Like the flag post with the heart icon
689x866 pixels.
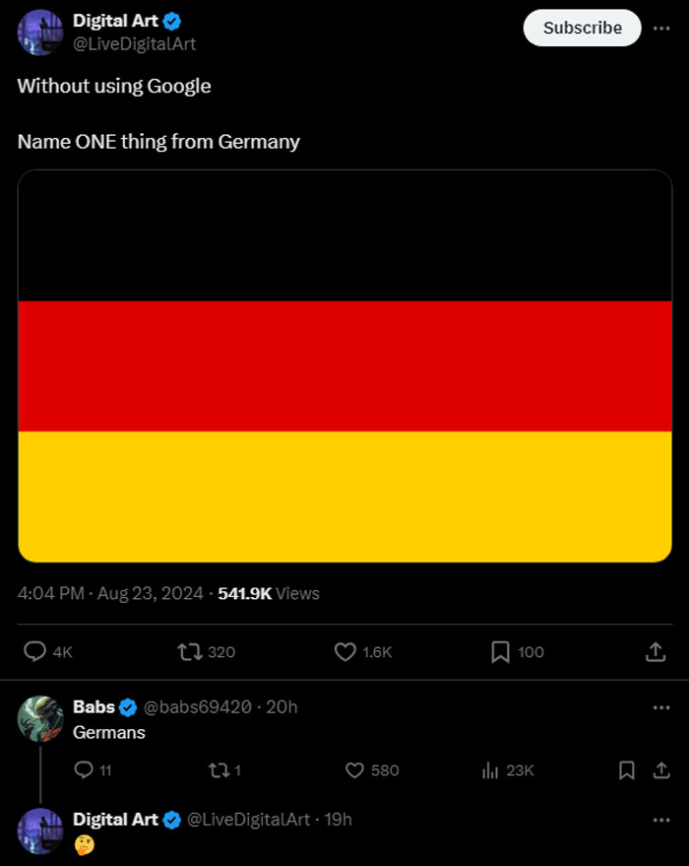click(344, 652)
